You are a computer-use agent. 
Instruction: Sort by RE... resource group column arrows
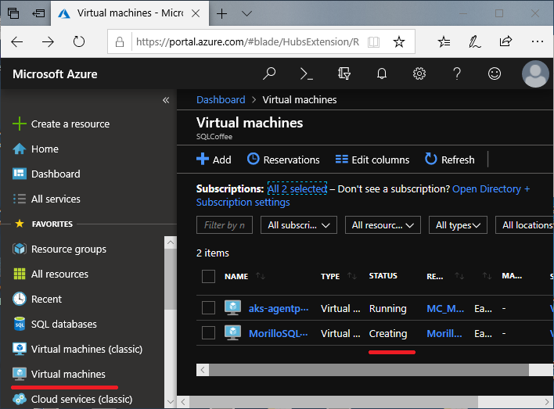459,276
